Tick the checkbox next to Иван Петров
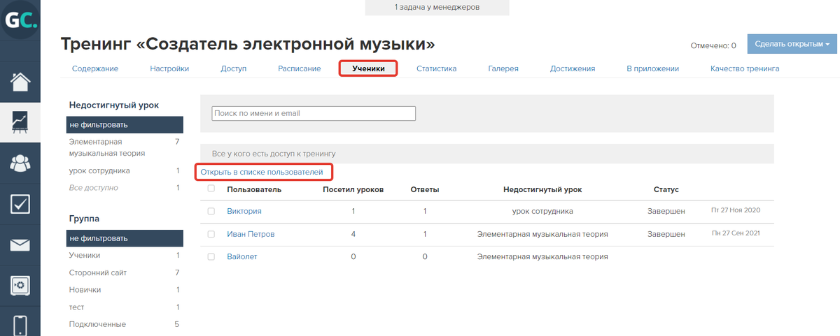 pos(211,234)
